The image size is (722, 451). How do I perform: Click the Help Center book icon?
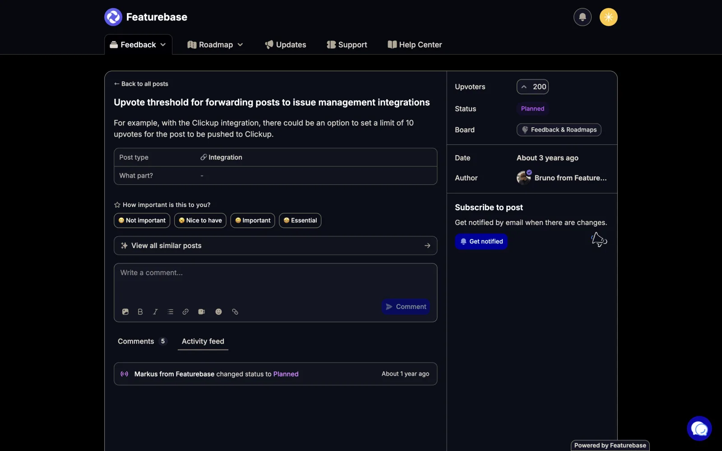pos(392,45)
